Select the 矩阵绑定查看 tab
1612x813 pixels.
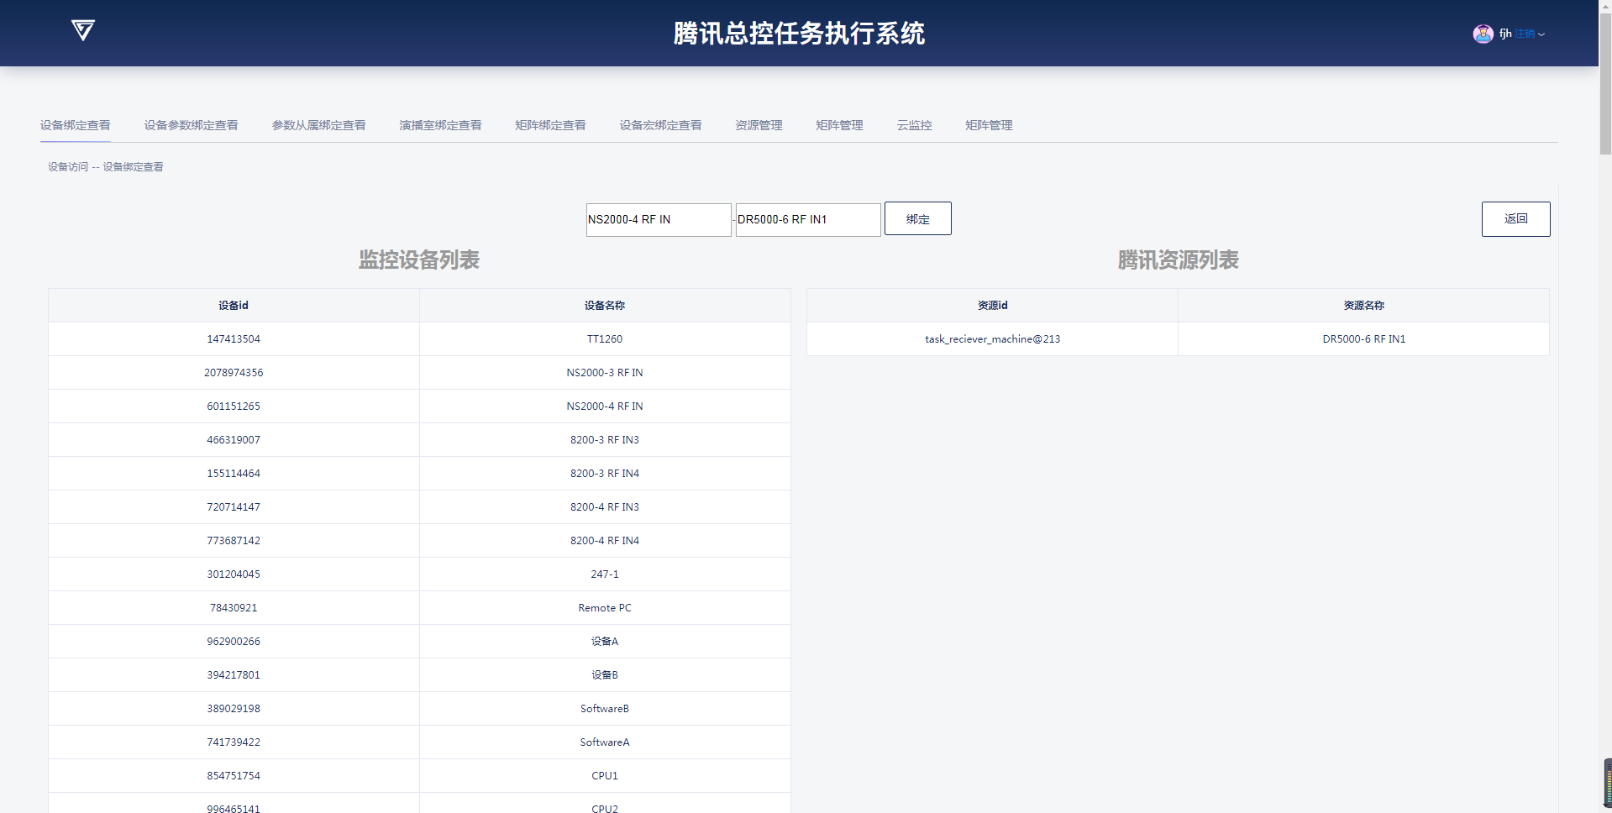pyautogui.click(x=550, y=125)
